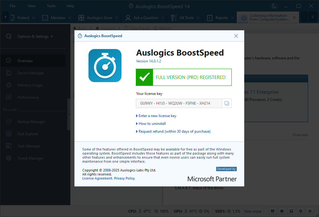Close the All Tools tab
This screenshot has width=319, height=217.
click(x=198, y=18)
